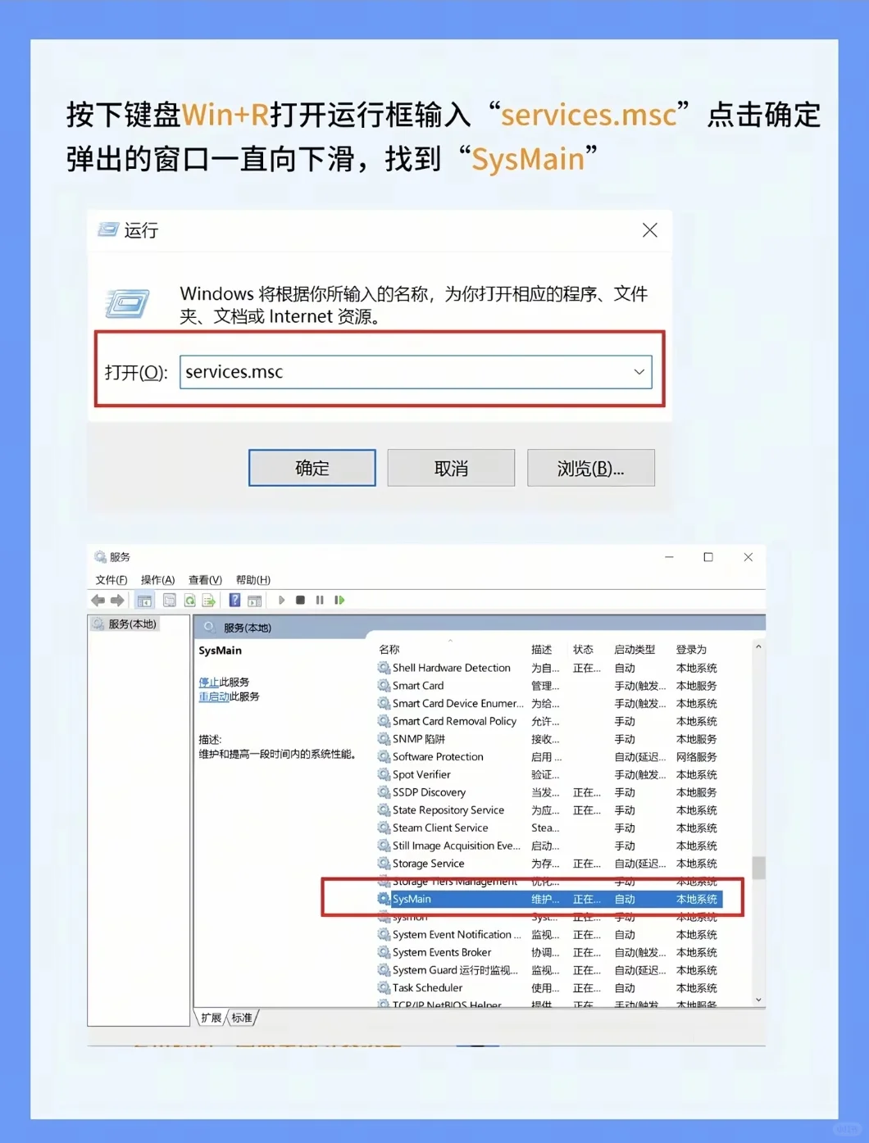Click the Back navigation arrow

pos(98,600)
